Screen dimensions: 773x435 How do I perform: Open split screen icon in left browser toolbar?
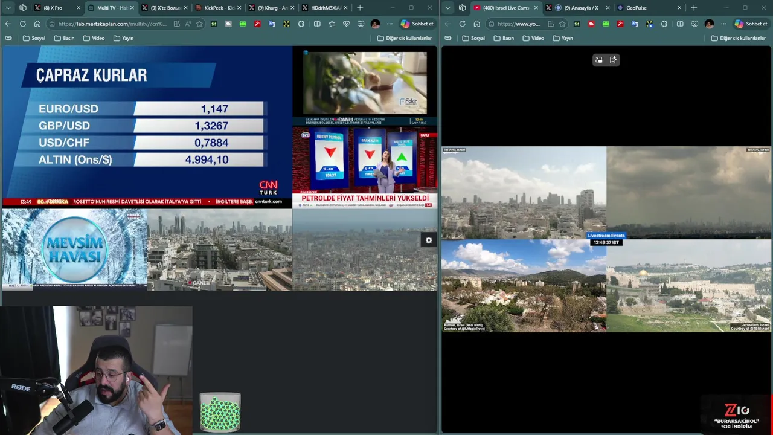click(x=317, y=24)
